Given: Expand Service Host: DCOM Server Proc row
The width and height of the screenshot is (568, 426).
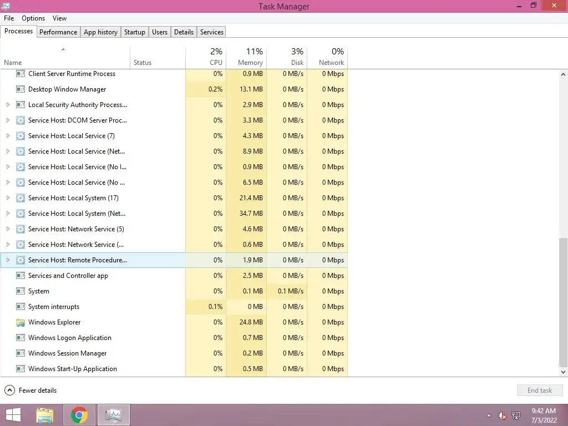Looking at the screenshot, I should coord(8,120).
